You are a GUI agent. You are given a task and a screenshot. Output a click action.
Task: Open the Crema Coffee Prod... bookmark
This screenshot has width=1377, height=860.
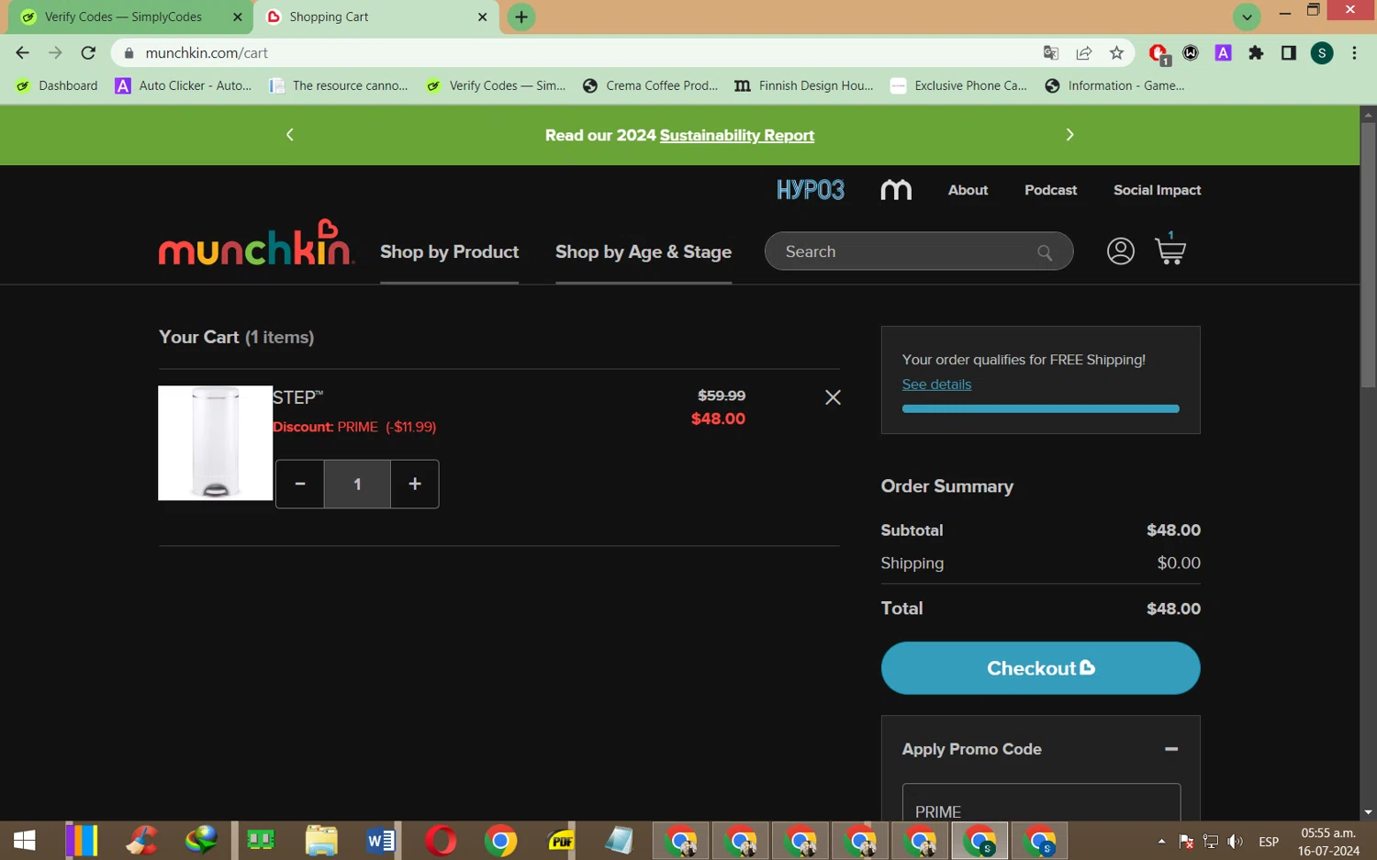tap(651, 85)
